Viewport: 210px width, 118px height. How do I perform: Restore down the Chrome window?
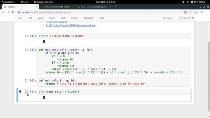[x=204, y=7]
